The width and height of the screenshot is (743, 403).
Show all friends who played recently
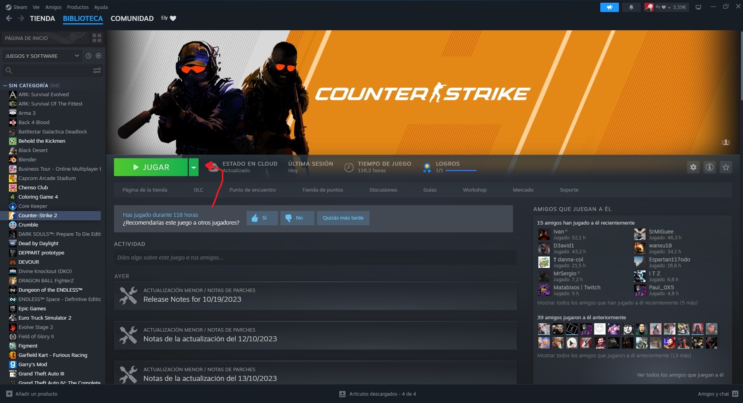point(617,303)
